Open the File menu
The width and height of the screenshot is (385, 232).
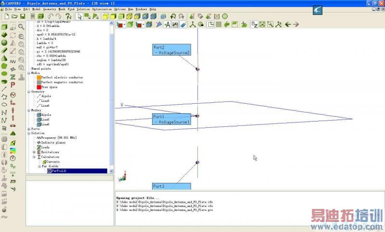tap(8, 9)
